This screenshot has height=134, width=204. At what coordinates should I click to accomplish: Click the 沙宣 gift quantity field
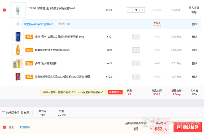coord(136,77)
